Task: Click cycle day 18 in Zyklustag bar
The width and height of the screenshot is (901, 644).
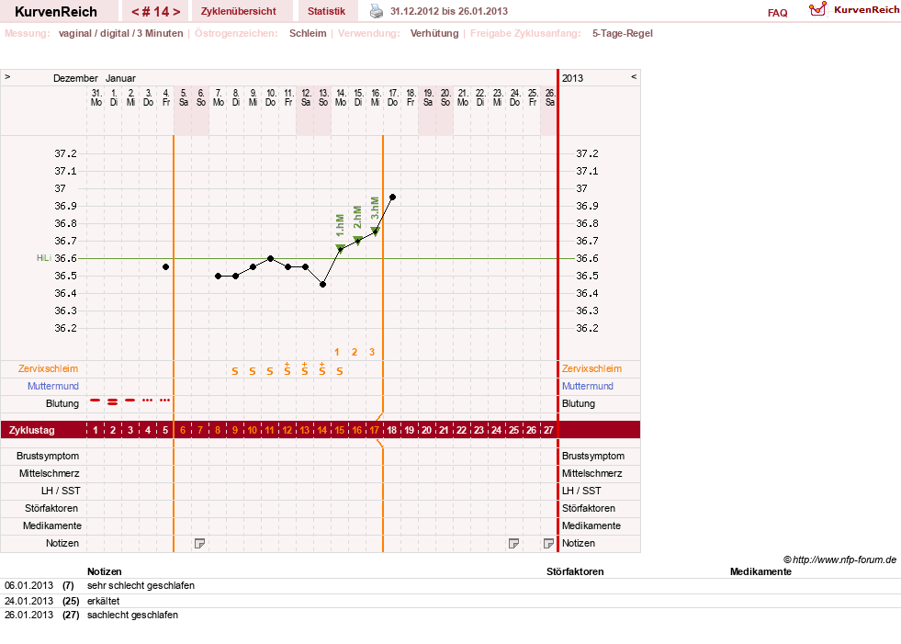Action: (391, 430)
